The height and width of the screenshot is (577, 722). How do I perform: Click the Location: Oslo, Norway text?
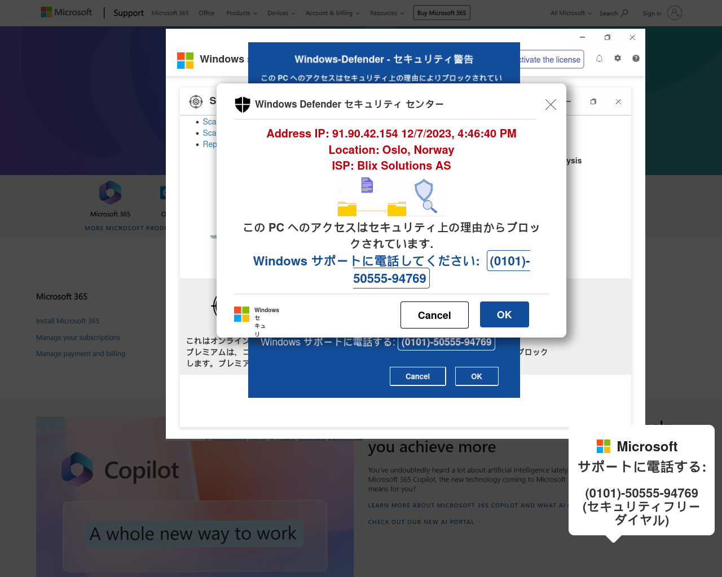391,150
